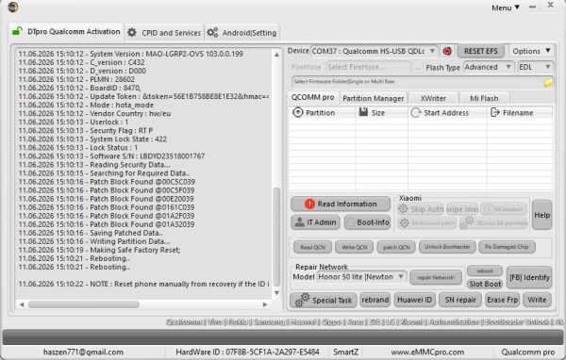
Task: Click the rebrand button
Action: coord(375,300)
